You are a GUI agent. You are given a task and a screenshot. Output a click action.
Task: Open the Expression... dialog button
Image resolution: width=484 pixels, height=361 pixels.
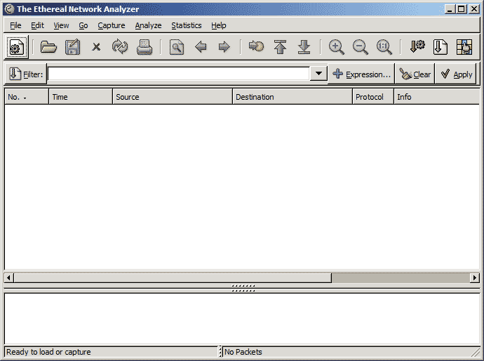tap(361, 74)
